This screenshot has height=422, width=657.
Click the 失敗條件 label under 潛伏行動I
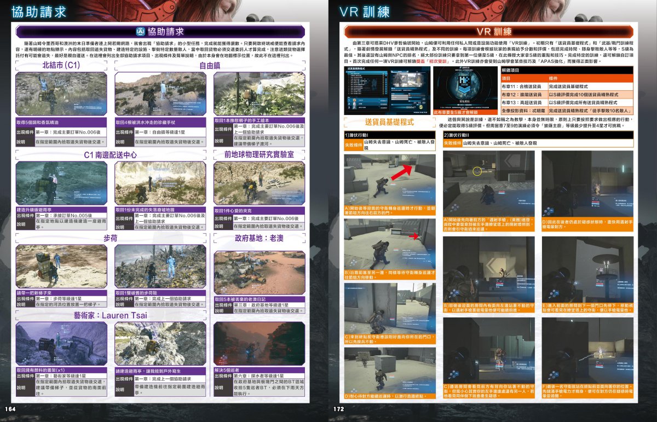point(354,144)
